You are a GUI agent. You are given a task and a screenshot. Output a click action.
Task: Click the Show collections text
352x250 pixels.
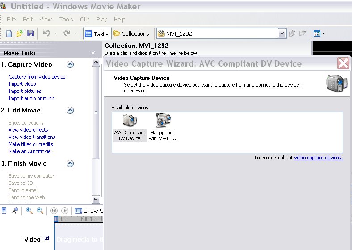[26, 123]
